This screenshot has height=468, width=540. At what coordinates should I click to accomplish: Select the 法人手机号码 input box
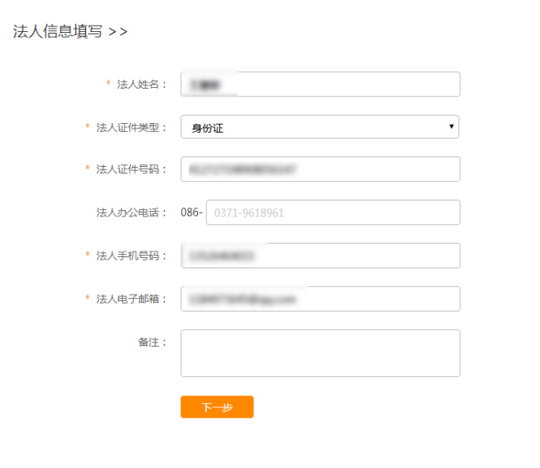tap(320, 256)
